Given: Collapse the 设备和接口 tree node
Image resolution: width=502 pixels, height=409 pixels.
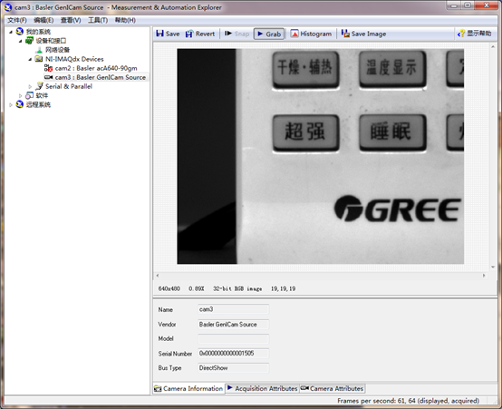Looking at the screenshot, I should 21,41.
